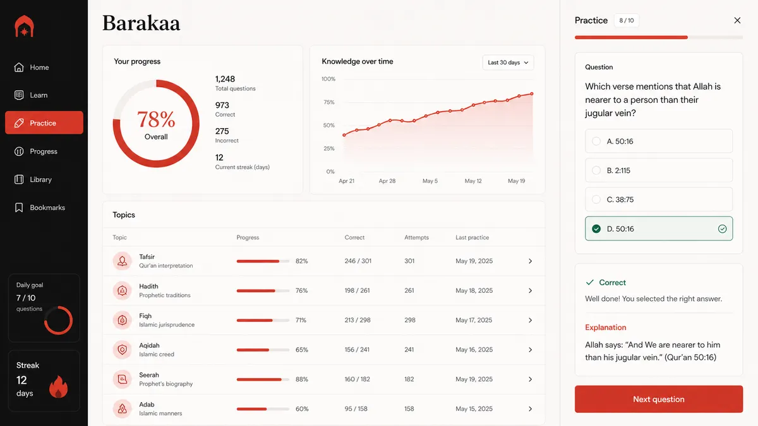Open the Bookmarks section
The image size is (758, 426).
[44, 208]
